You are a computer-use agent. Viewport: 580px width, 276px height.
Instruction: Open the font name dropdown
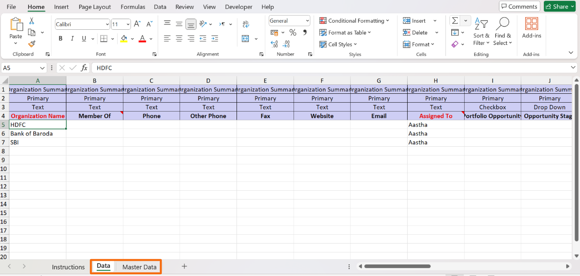click(107, 24)
